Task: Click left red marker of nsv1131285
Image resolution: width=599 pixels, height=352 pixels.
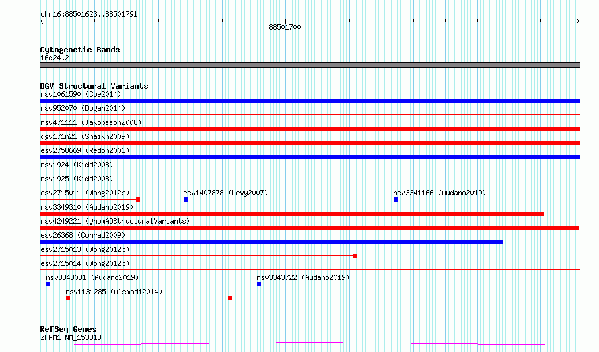Action: pyautogui.click(x=68, y=298)
